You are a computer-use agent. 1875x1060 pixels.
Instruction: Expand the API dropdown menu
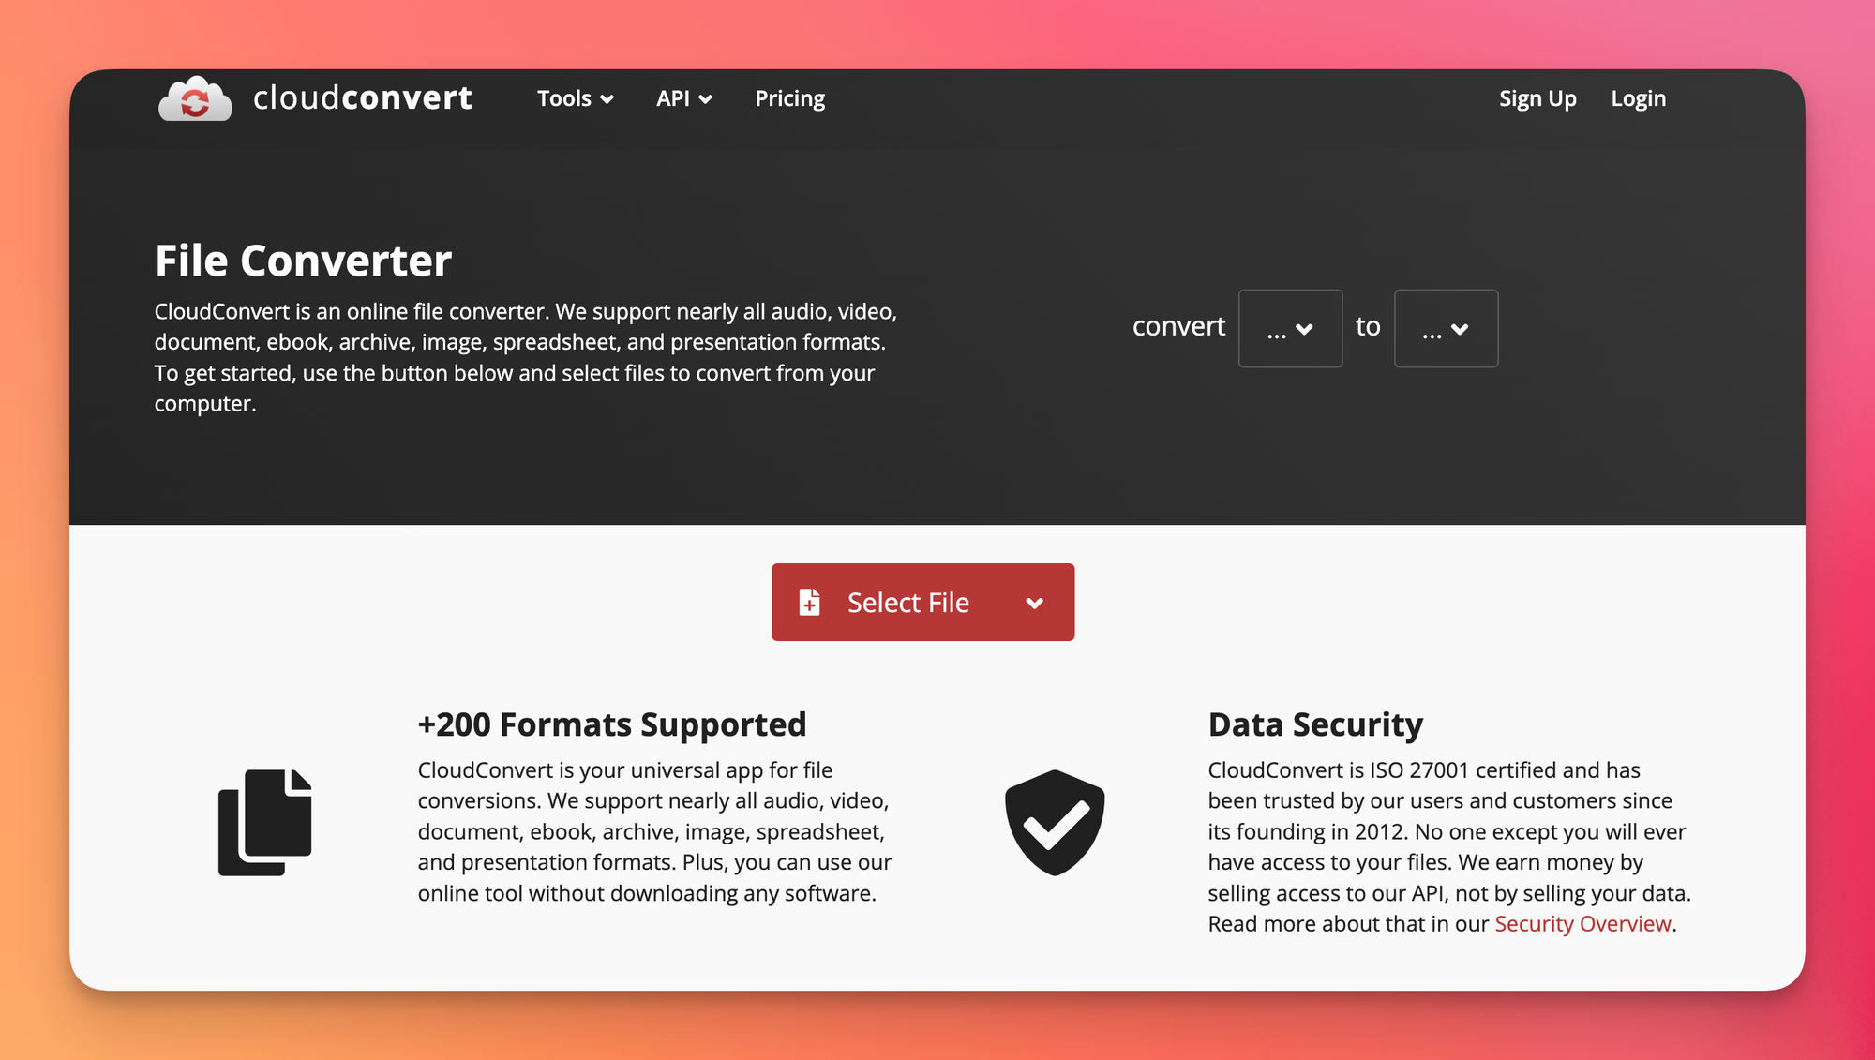coord(683,97)
